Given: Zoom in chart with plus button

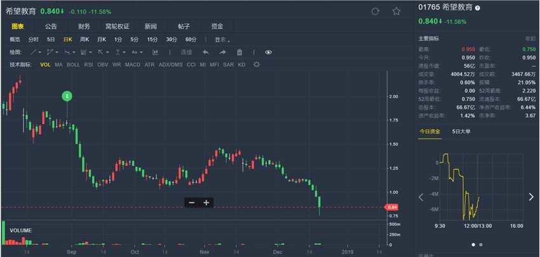Looking at the screenshot, I should [x=206, y=203].
